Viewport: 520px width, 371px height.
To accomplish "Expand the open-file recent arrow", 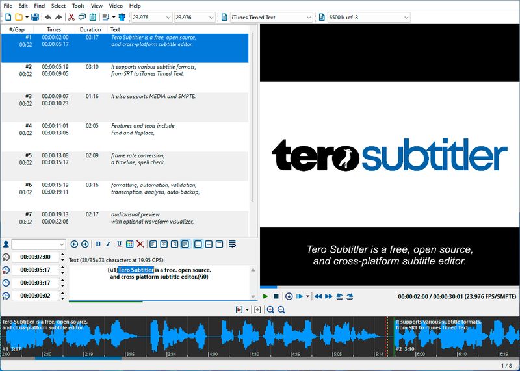I will [27, 18].
